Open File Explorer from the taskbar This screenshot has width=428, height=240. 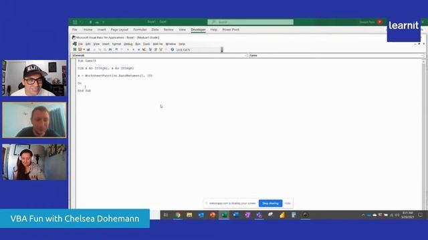pyautogui.click(x=189, y=215)
